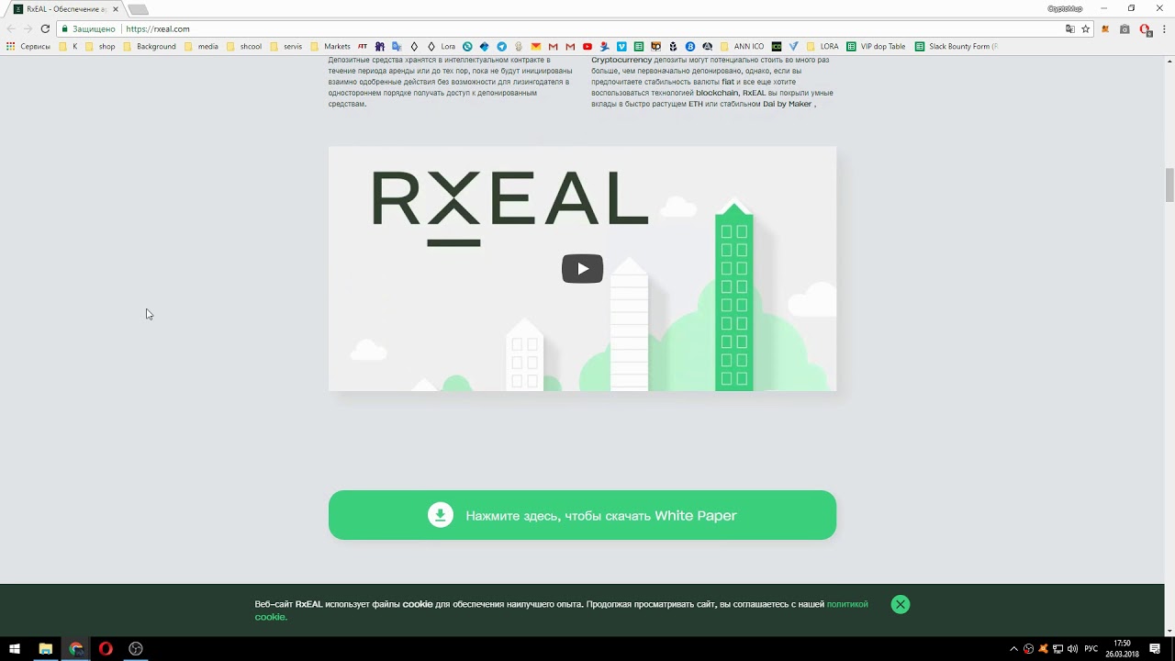Click the YouTube bookmark icon
Viewport: 1175px width, 661px height.
pos(587,46)
